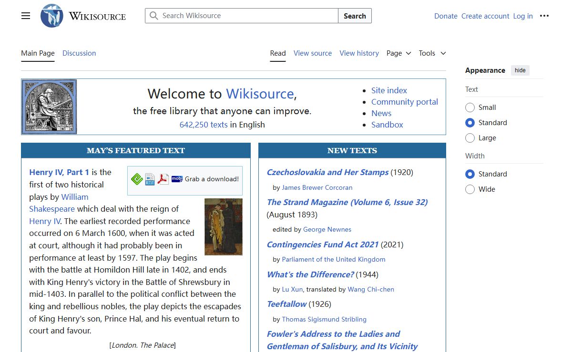Open the Community portal link
The image size is (572, 352).
point(405,102)
